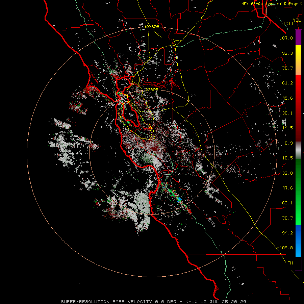Click the dark radar site dot at map center

pyautogui.click(x=152, y=152)
